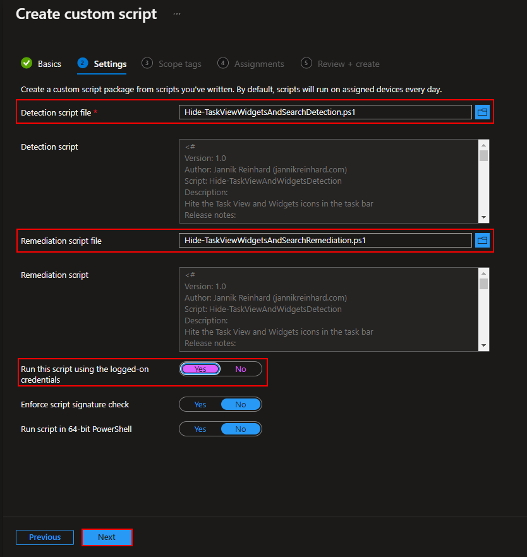Set logged-on credentials option to No
Viewport: 527px width, 557px height.
coord(241,369)
